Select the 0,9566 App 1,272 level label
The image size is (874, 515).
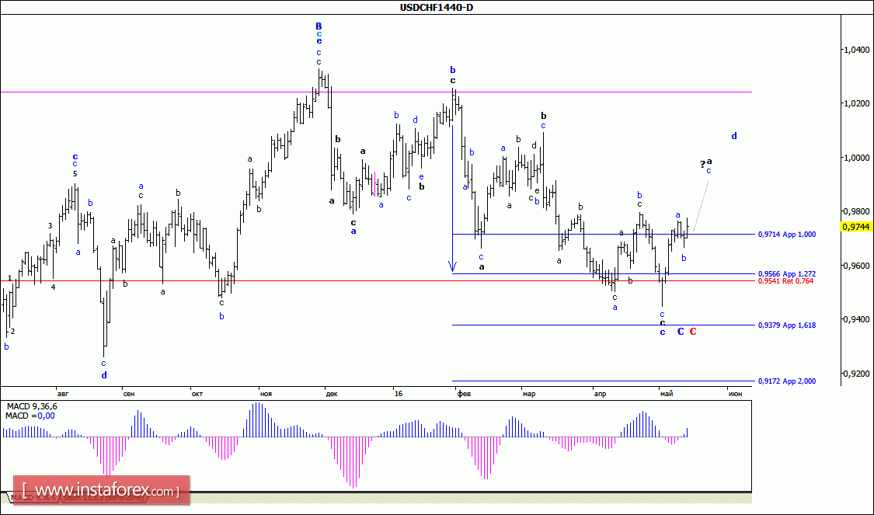pyautogui.click(x=786, y=273)
